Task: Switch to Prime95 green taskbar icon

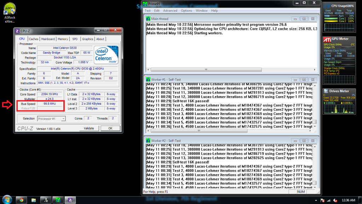Action: click(58, 200)
